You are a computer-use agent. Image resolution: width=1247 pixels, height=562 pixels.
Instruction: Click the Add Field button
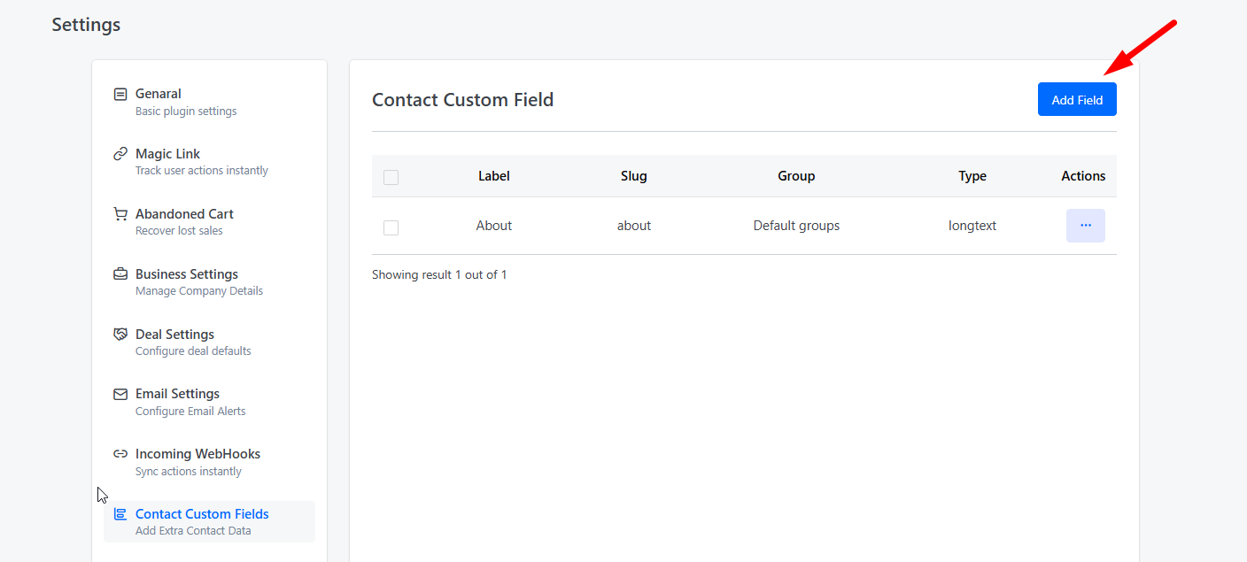tap(1077, 99)
